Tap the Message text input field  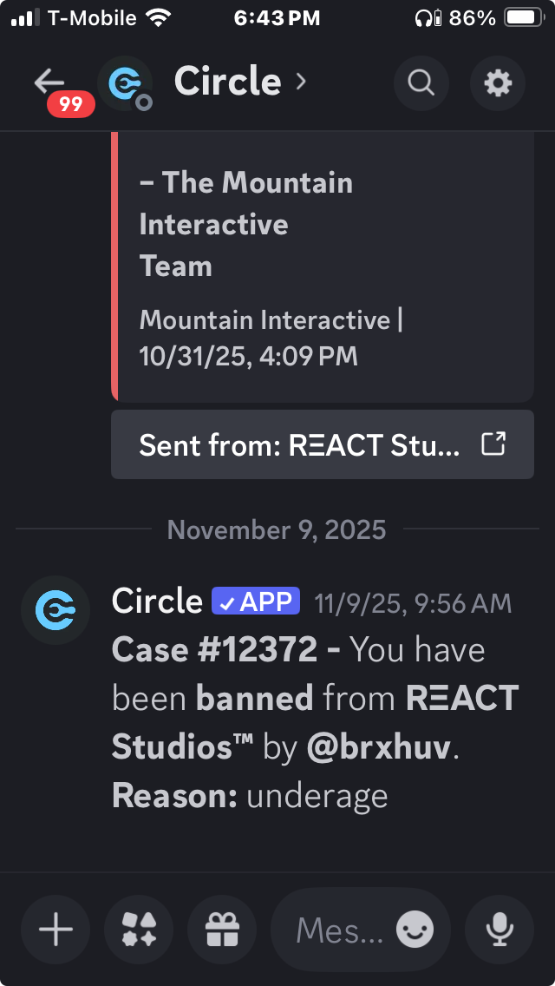(x=340, y=930)
